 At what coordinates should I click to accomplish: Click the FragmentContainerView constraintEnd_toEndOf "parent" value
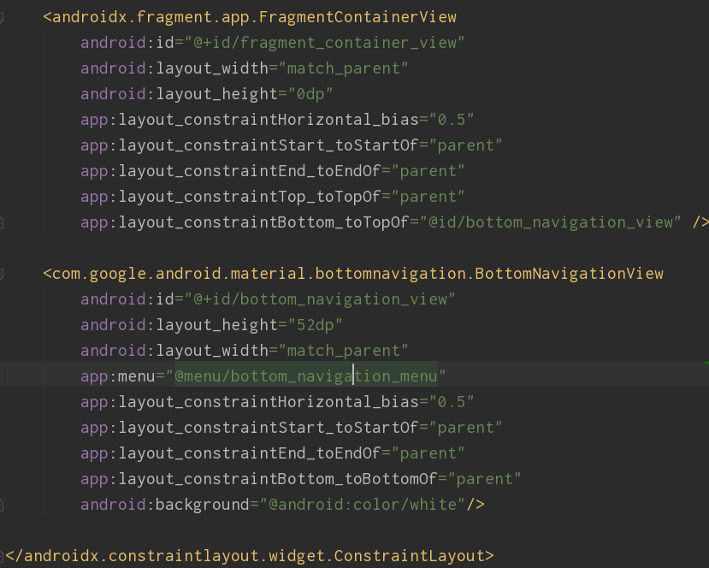[428, 171]
